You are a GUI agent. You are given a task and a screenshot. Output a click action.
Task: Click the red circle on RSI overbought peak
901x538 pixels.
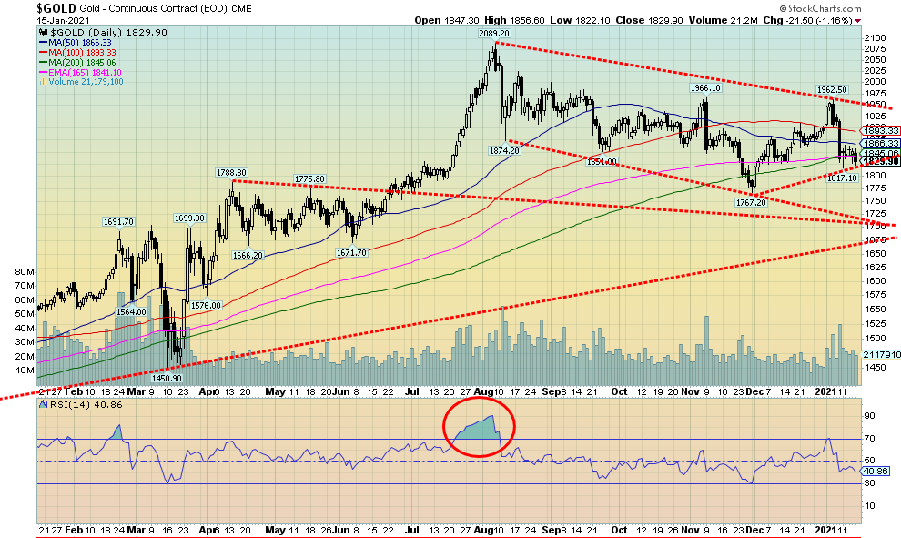pyautogui.click(x=479, y=427)
